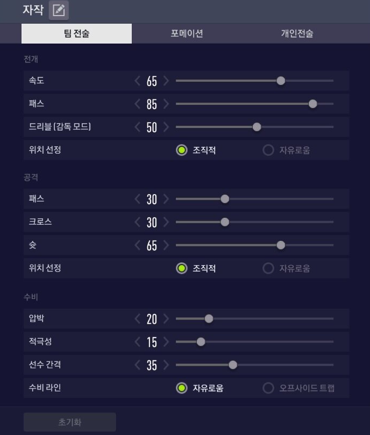Increase 전개 패스 value with right arrow
Viewport: 370px width, 435px height.
pyautogui.click(x=166, y=104)
